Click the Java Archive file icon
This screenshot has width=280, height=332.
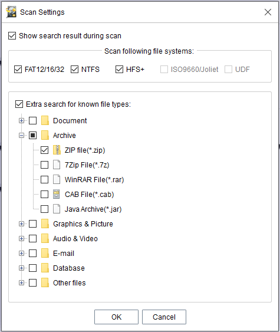coord(57,209)
